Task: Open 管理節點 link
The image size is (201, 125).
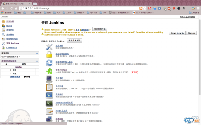Action: click(59, 118)
